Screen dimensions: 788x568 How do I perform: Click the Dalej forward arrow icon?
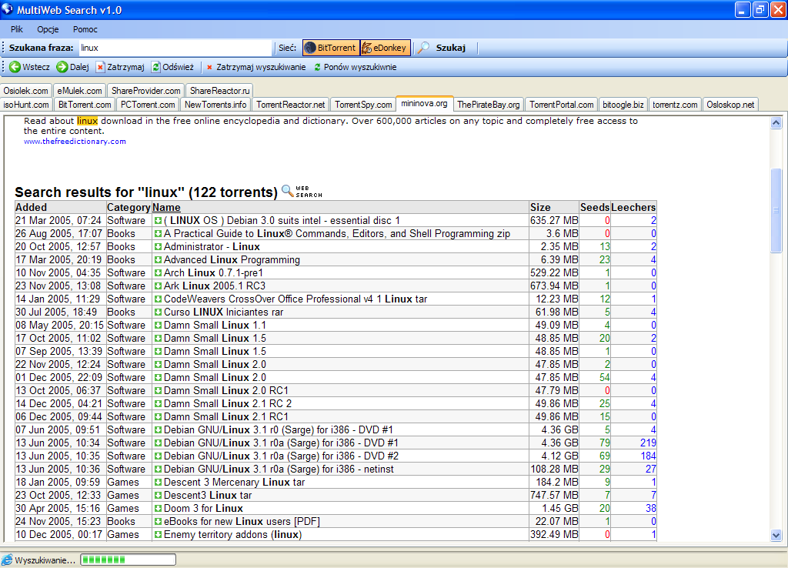point(62,67)
